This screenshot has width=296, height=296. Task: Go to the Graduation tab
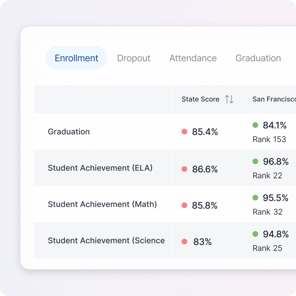(258, 58)
